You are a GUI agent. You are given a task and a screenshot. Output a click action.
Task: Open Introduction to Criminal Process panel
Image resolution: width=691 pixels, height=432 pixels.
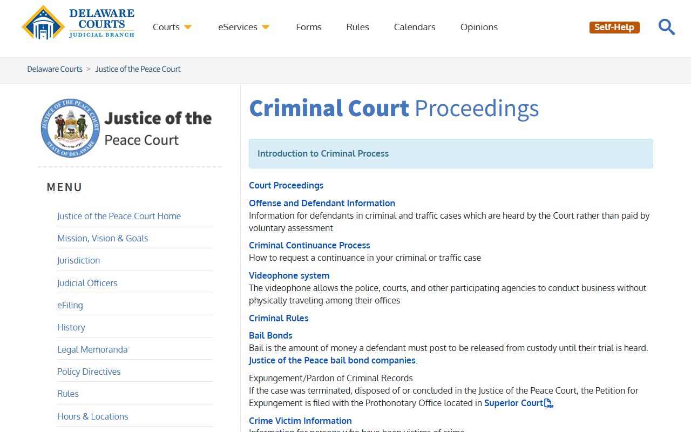(x=451, y=153)
